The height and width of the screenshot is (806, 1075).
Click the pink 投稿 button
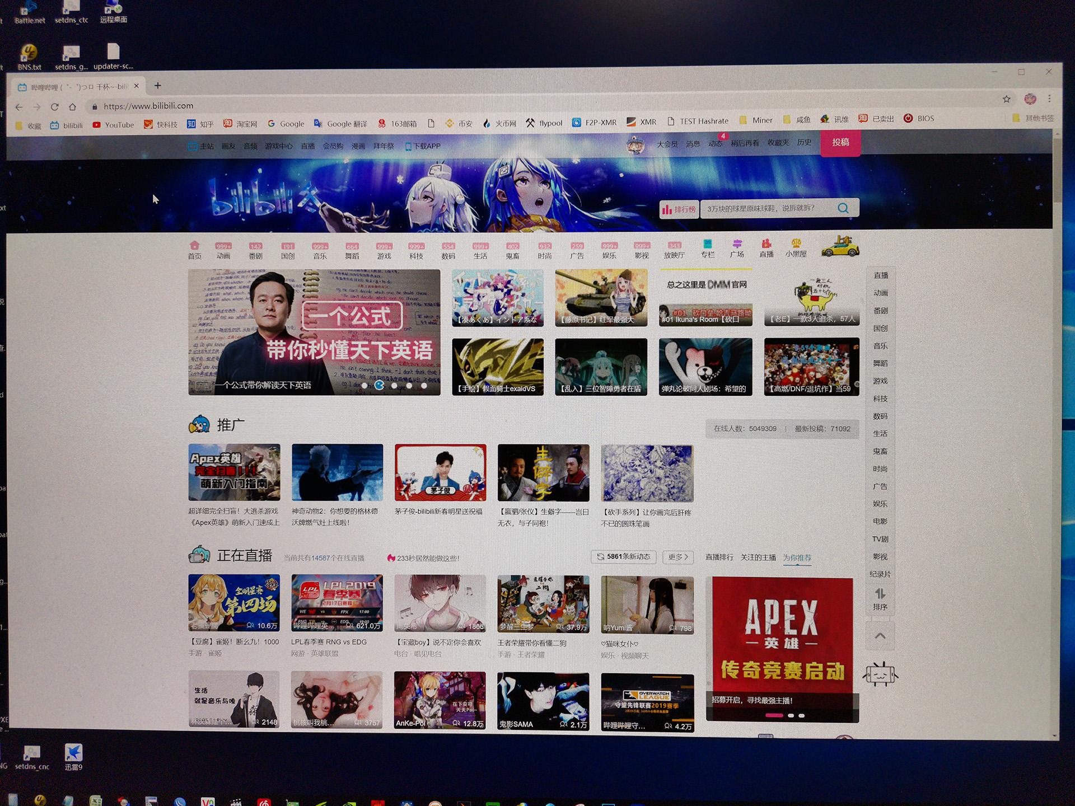coord(840,143)
